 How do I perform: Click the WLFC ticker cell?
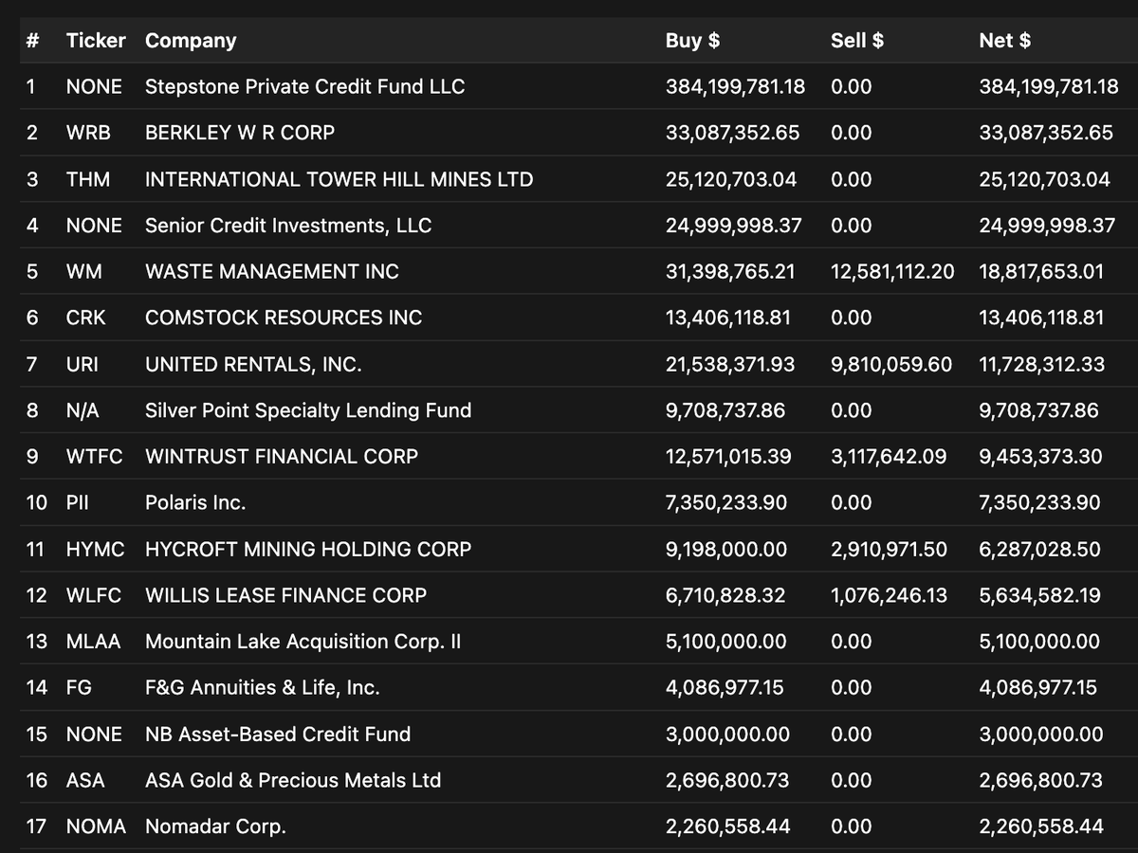point(95,595)
